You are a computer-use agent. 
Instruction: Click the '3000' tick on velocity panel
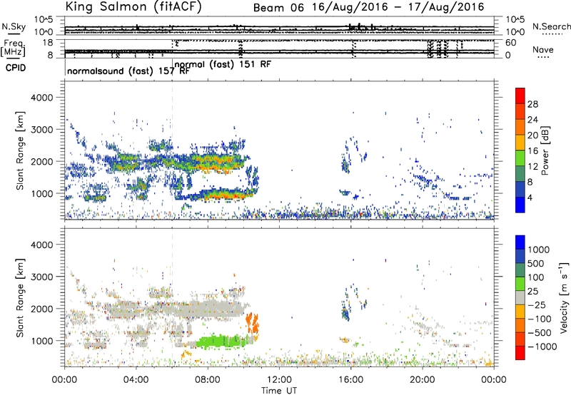click(41, 277)
